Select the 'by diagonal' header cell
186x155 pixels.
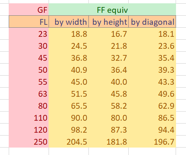pos(152,21)
